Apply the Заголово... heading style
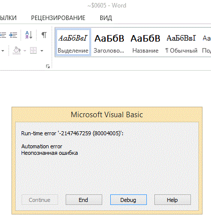Image resolution: width=211 pixels, height=224 pixels. (x=109, y=42)
